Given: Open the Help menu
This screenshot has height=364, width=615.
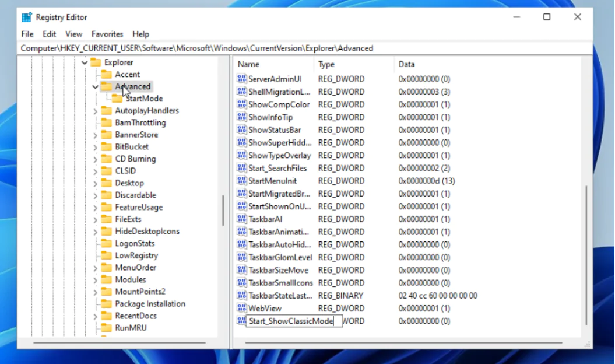Looking at the screenshot, I should (140, 34).
